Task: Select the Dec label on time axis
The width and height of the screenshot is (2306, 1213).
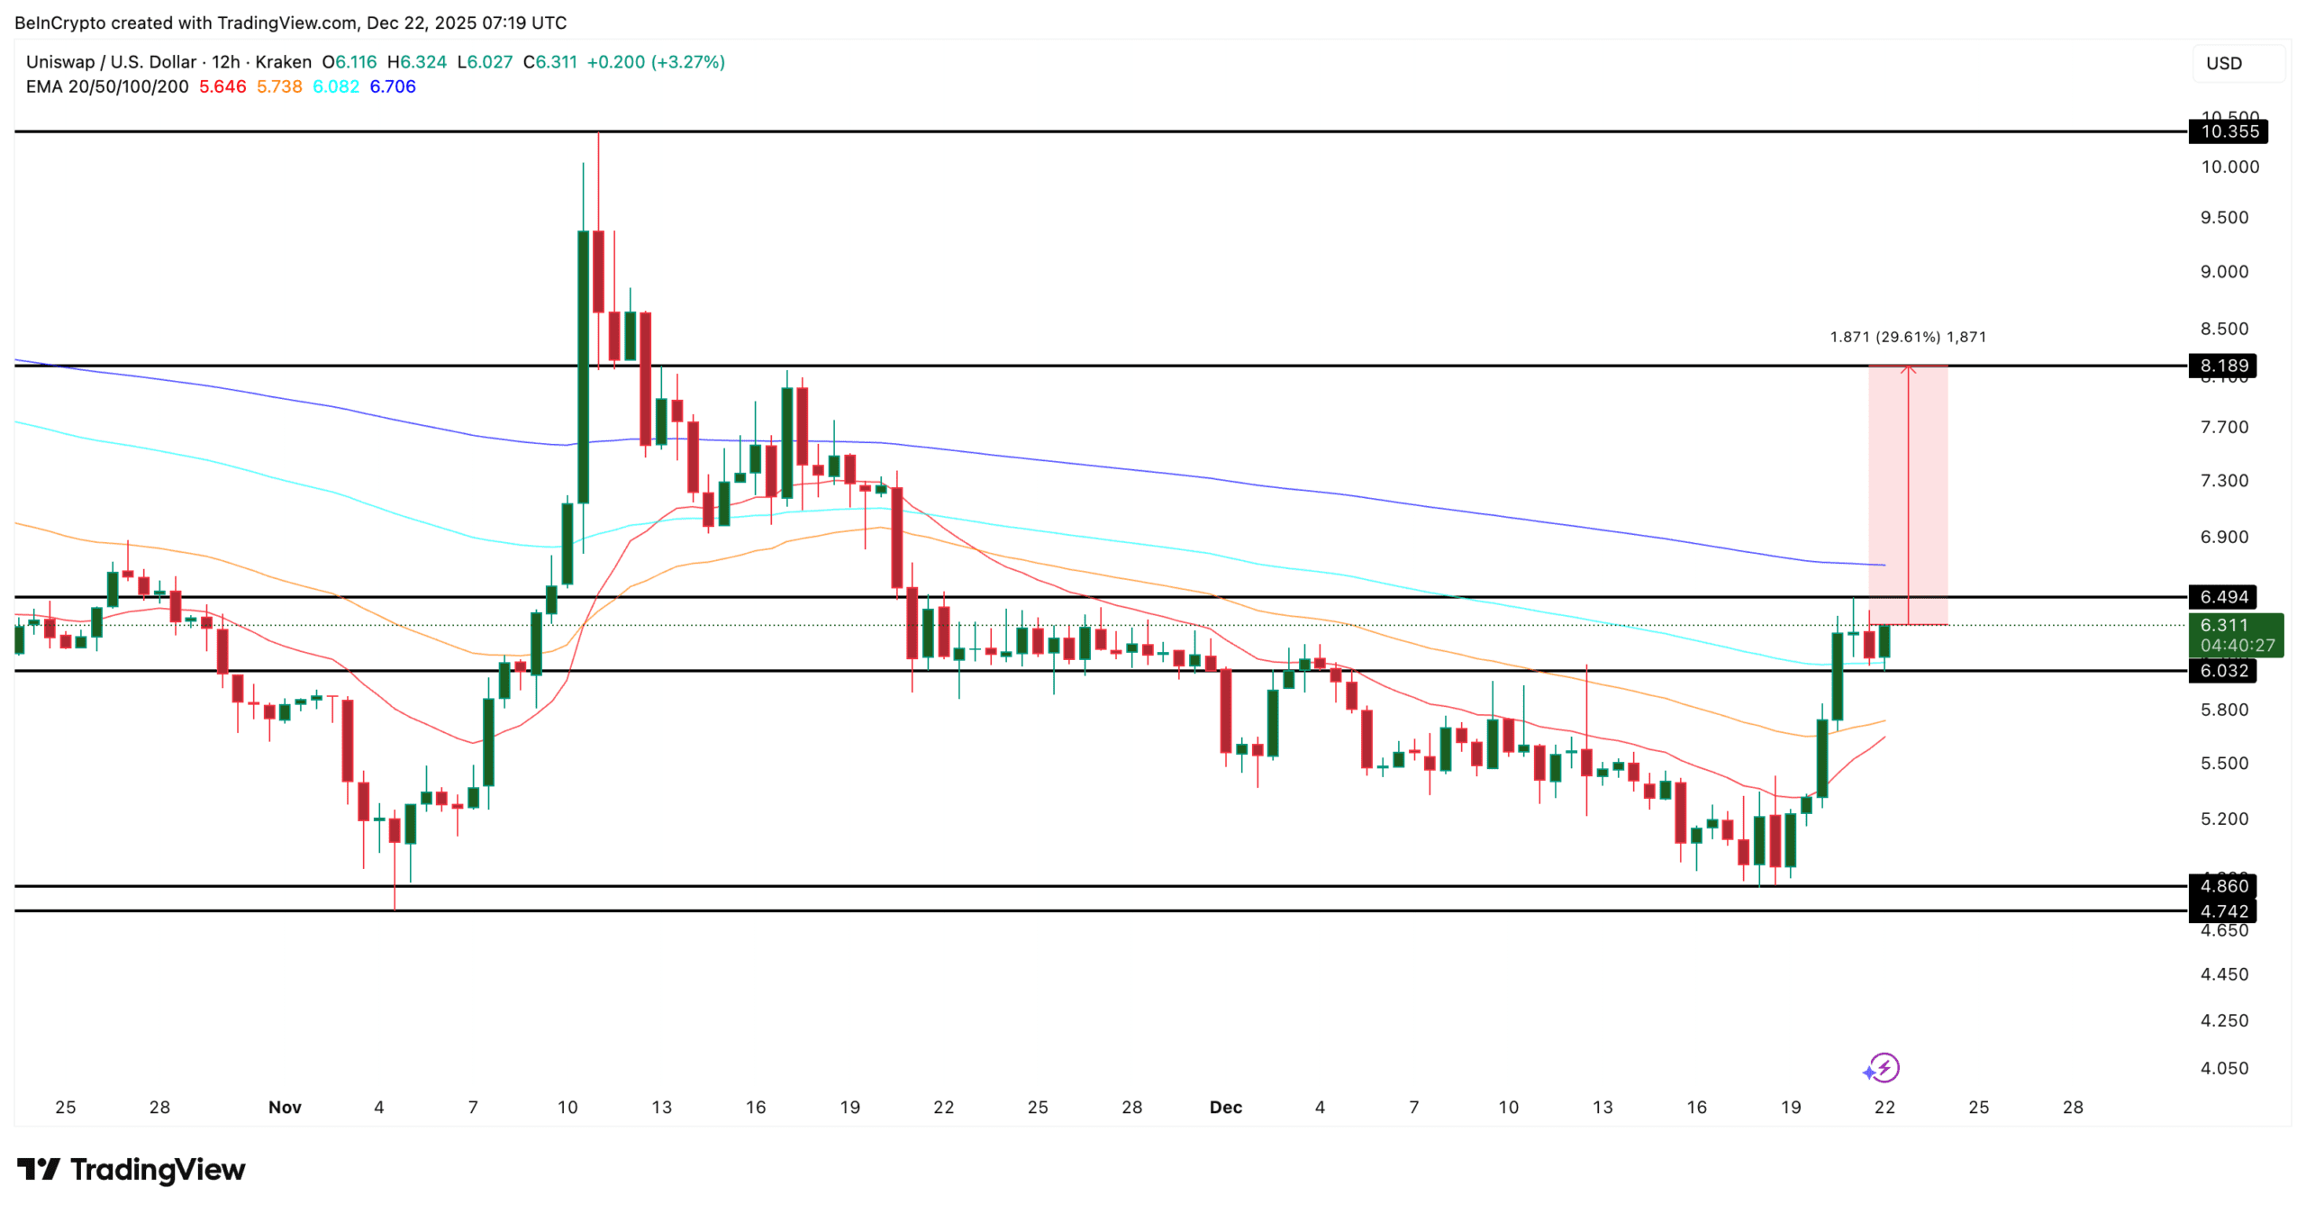Action: tap(1225, 1108)
